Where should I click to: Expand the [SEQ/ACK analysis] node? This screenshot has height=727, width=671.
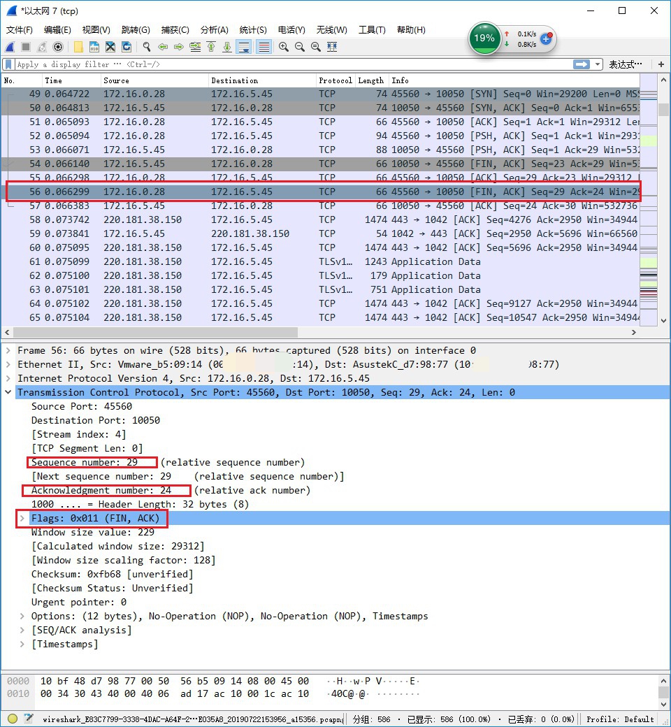(22, 630)
